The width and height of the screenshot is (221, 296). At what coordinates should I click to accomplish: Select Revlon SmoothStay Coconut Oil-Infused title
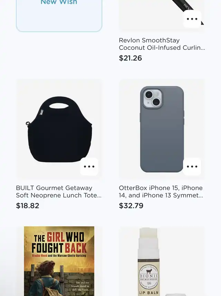[x=162, y=44]
